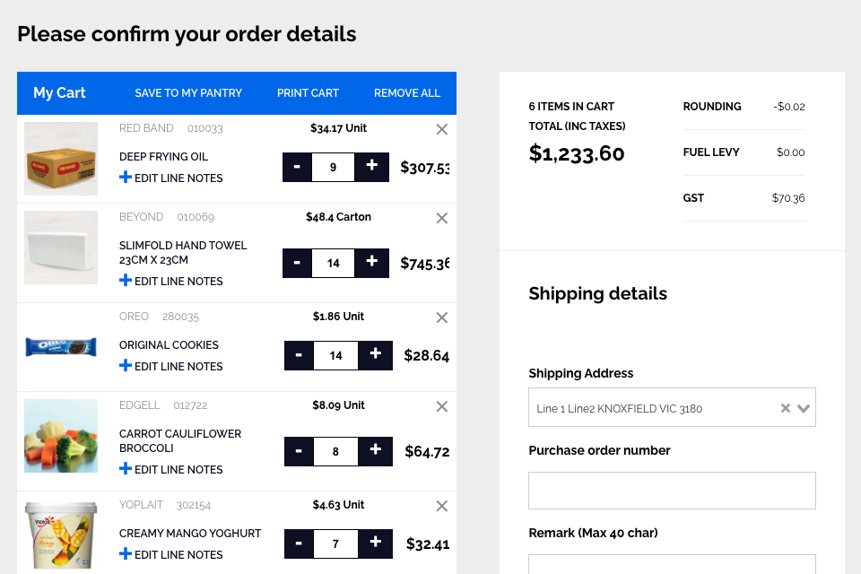Focus the Purchase order number field
Image resolution: width=861 pixels, height=574 pixels.
(672, 491)
